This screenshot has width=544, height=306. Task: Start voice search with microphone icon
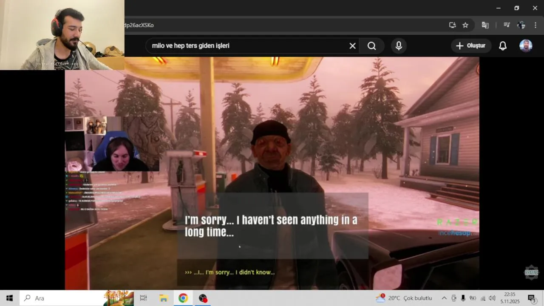click(399, 46)
